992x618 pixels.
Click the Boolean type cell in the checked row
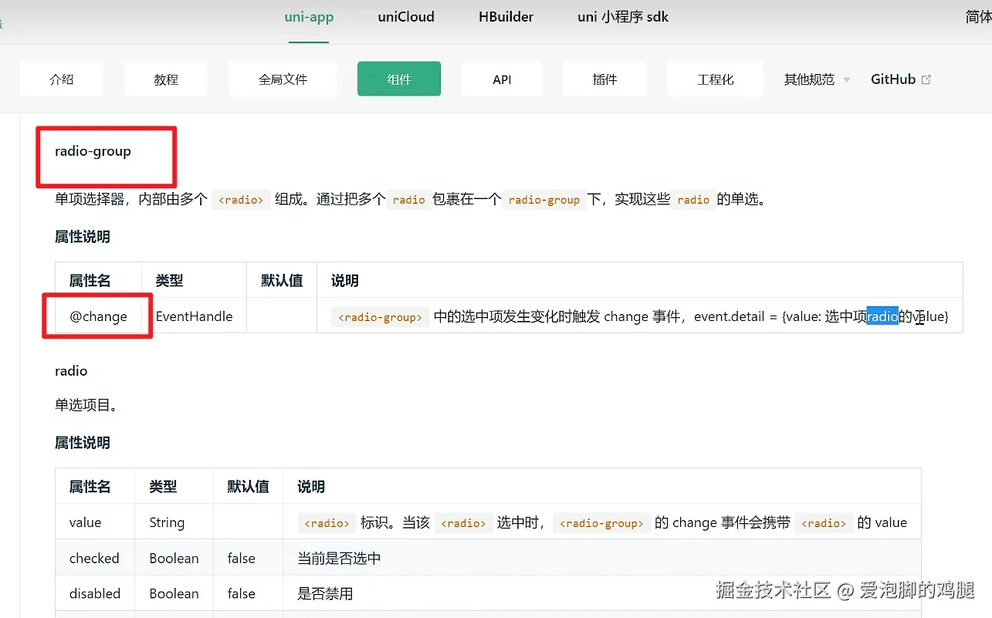(x=174, y=558)
